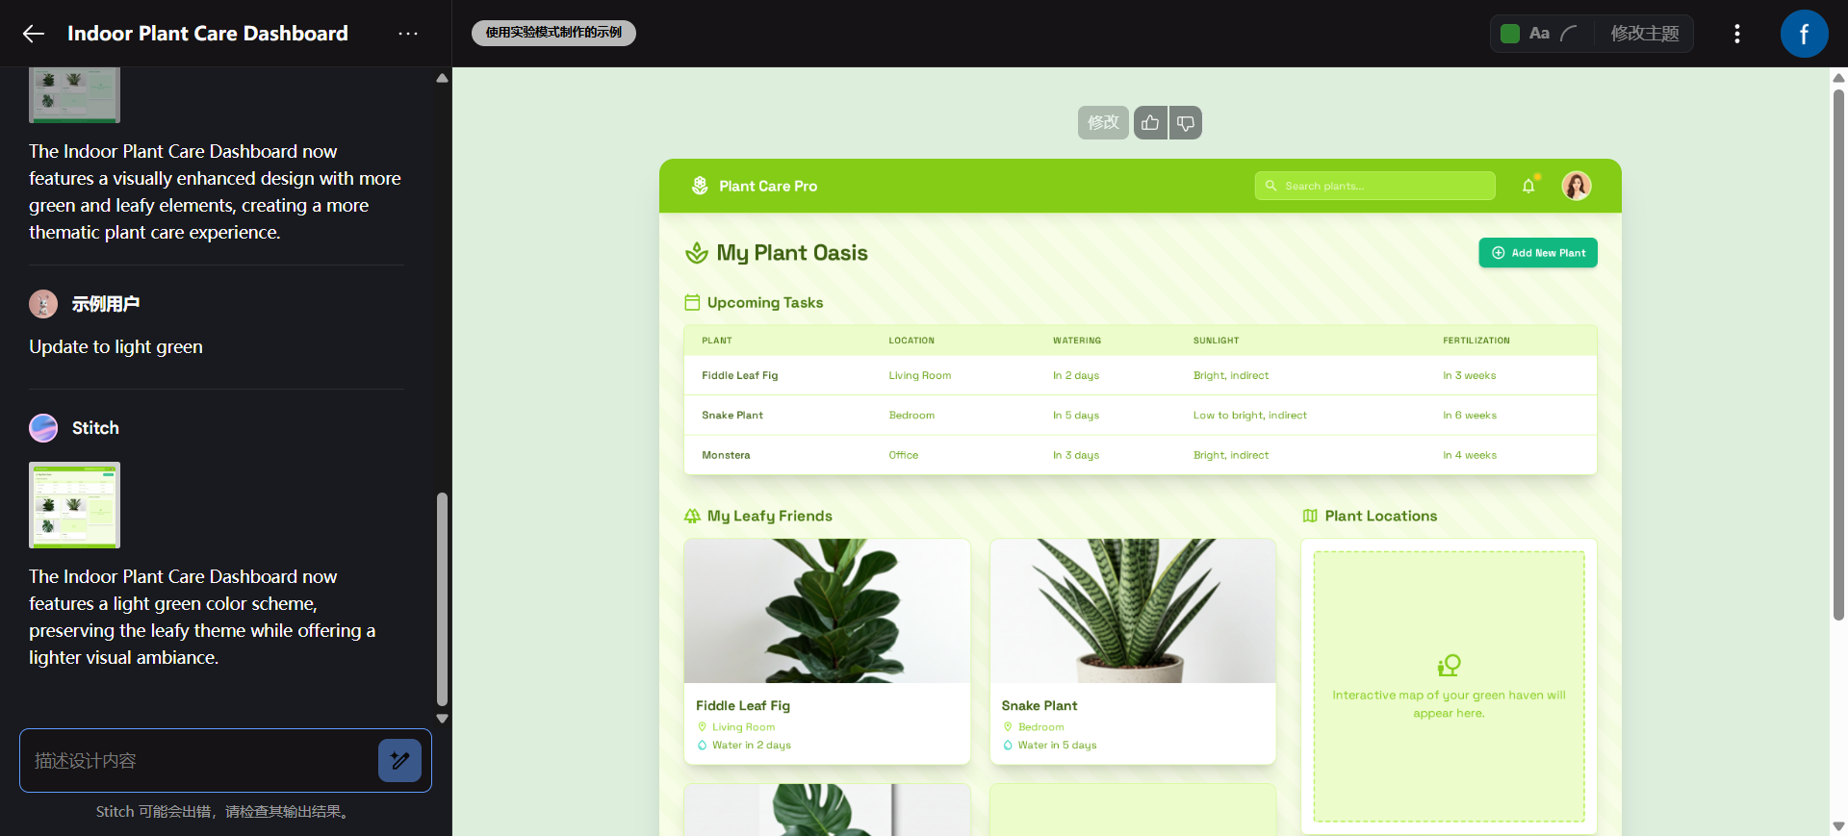The width and height of the screenshot is (1848, 836).
Task: Click the chat panel scrollbar thumb
Action: point(442,599)
